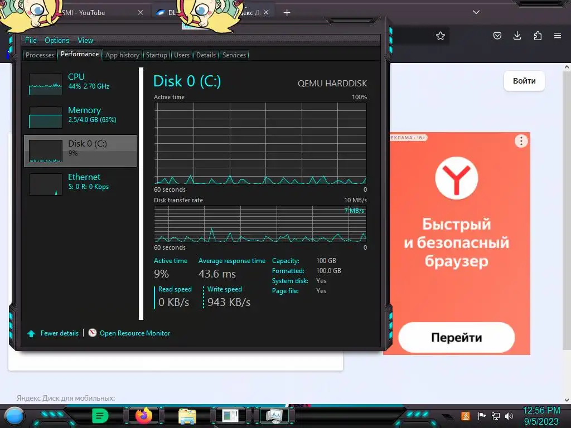
Task: Close the YouTube browser tab
Action: click(141, 12)
